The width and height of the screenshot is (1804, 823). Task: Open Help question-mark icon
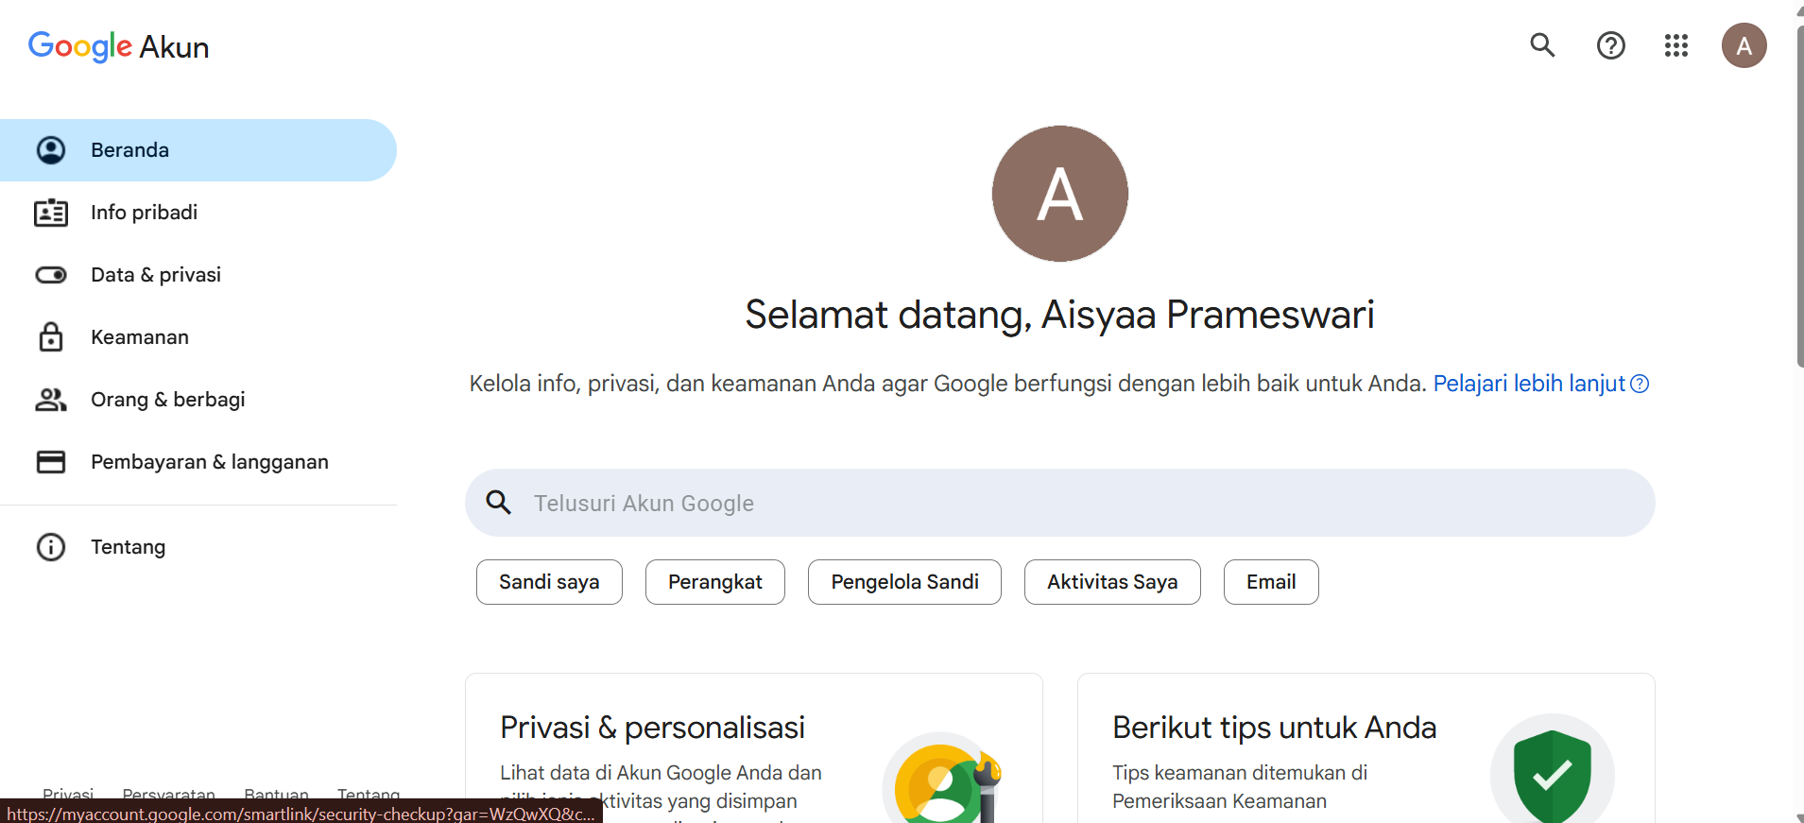pyautogui.click(x=1610, y=45)
